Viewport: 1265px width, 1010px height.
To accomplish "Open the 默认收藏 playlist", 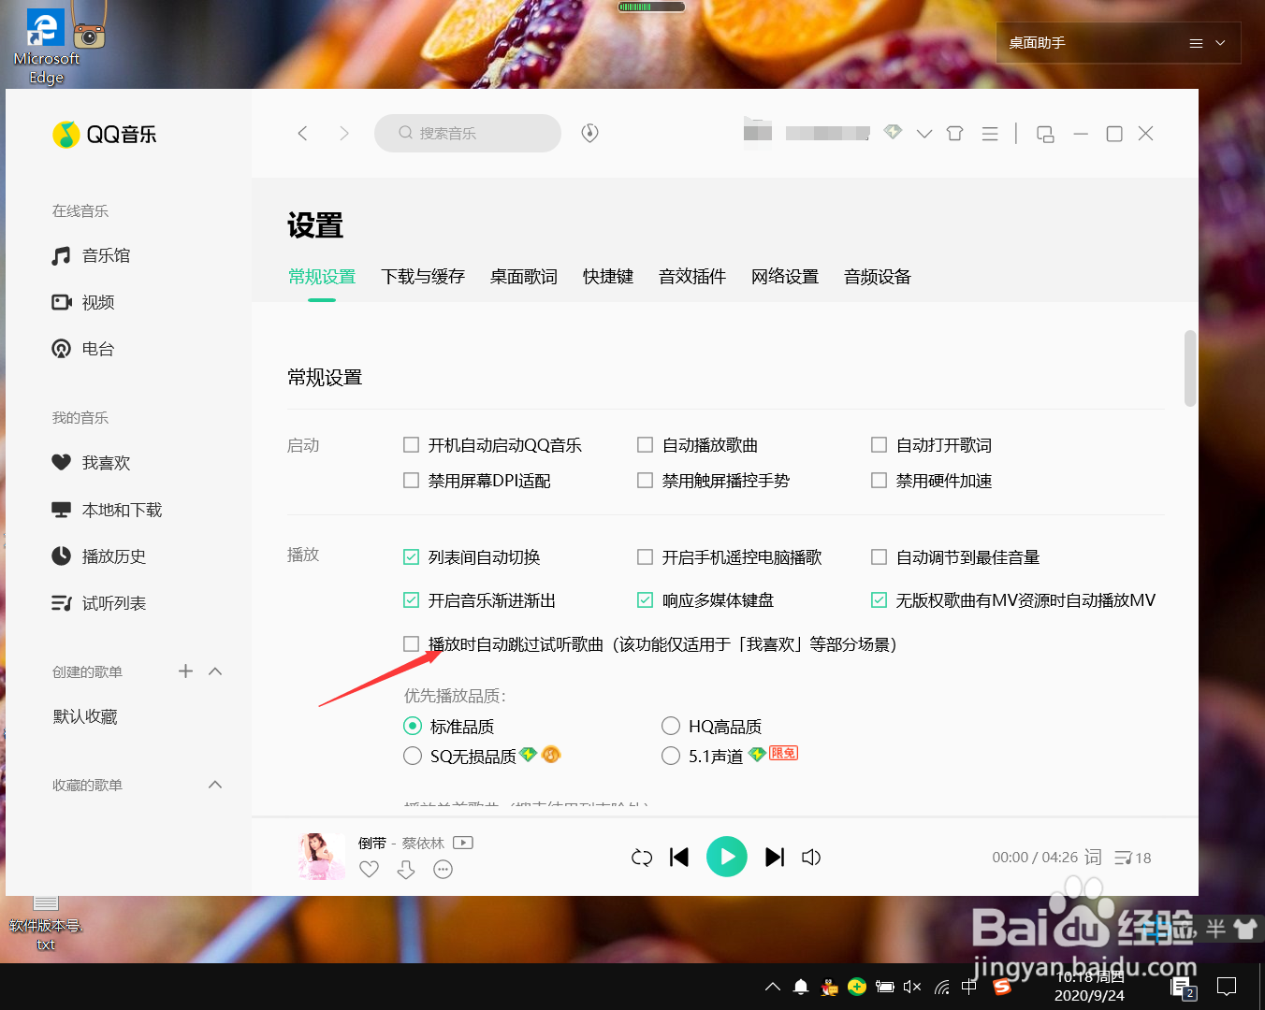I will click(x=85, y=716).
